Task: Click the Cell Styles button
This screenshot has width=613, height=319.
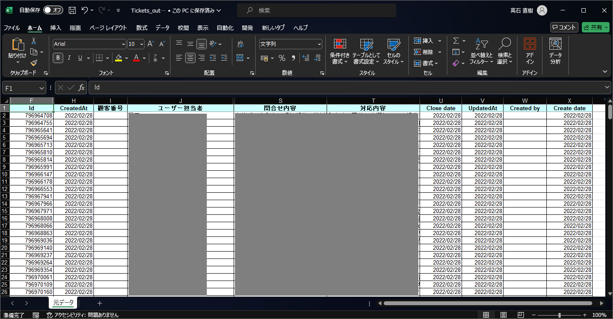Action: pyautogui.click(x=394, y=51)
